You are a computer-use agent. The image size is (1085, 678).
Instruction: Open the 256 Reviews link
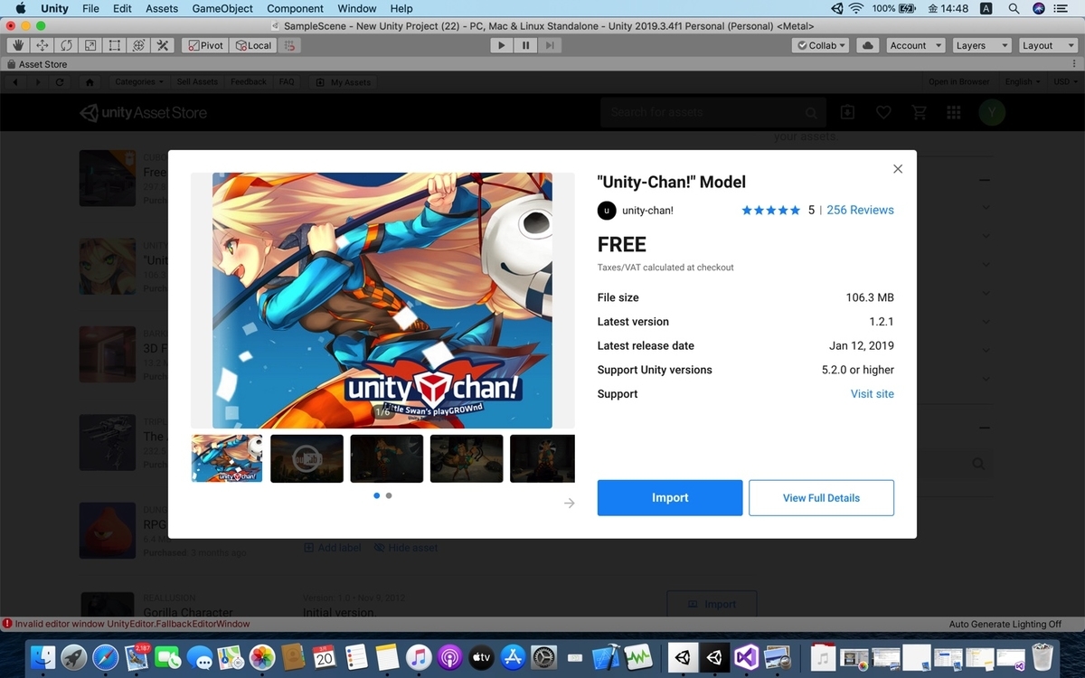point(860,210)
